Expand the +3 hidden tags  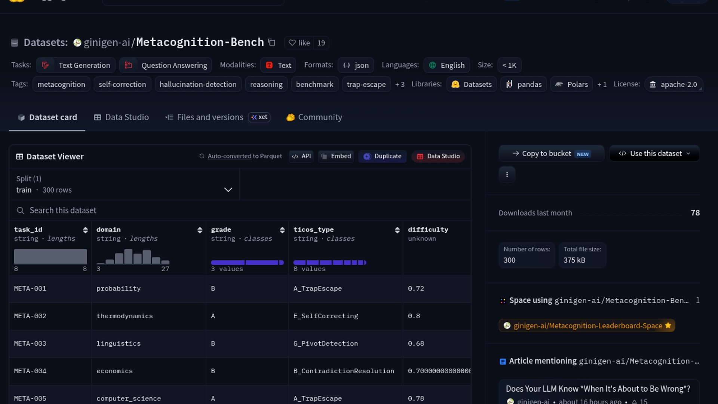click(400, 85)
